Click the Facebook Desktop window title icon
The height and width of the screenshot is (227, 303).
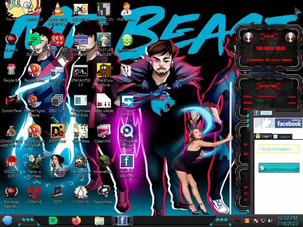click(x=257, y=113)
